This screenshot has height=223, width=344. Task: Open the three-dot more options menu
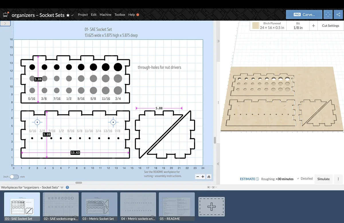point(338,179)
